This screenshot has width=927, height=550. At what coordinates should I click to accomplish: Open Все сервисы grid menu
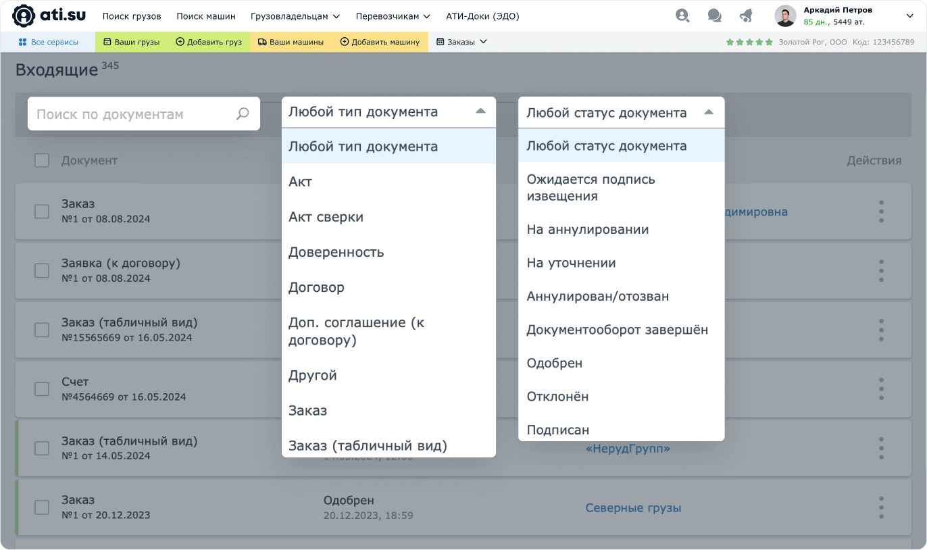click(48, 42)
